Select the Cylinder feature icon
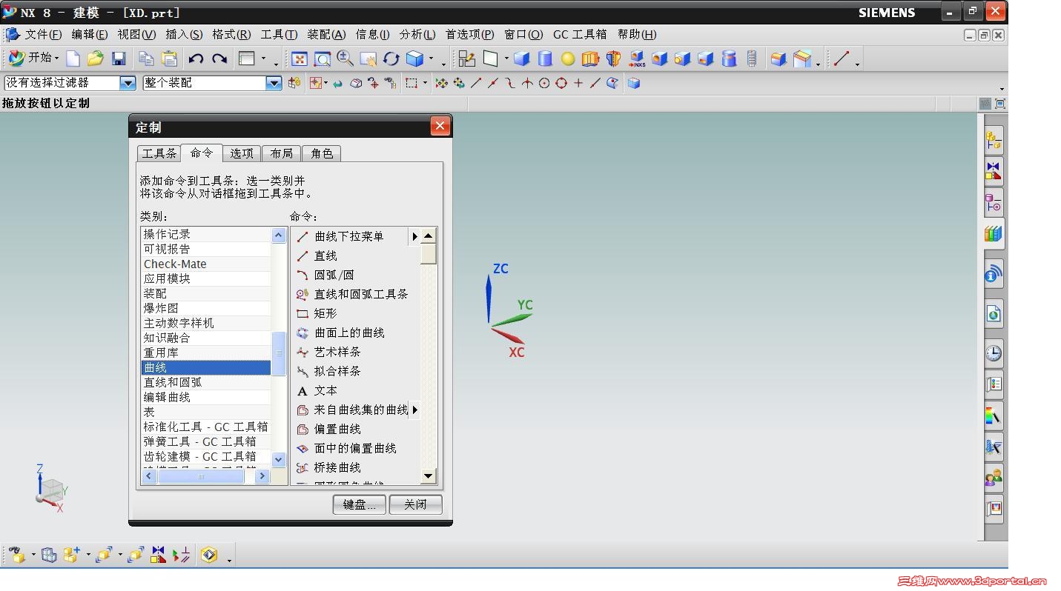 point(545,59)
